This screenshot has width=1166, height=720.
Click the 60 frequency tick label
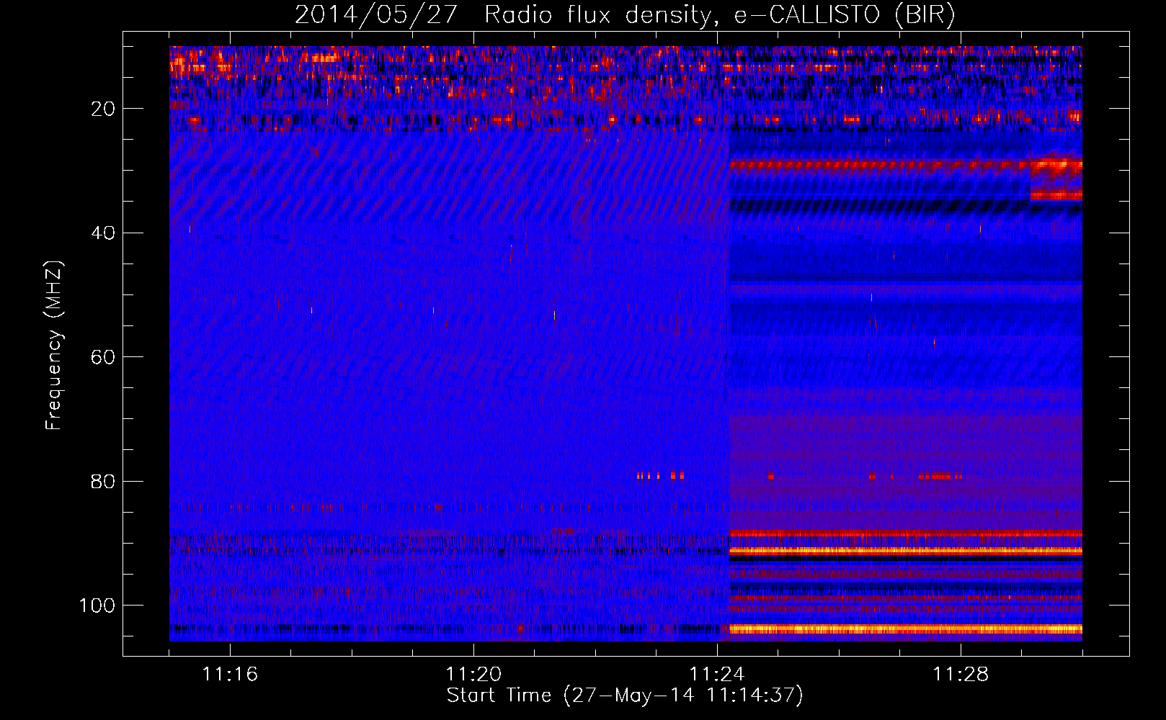coord(104,357)
